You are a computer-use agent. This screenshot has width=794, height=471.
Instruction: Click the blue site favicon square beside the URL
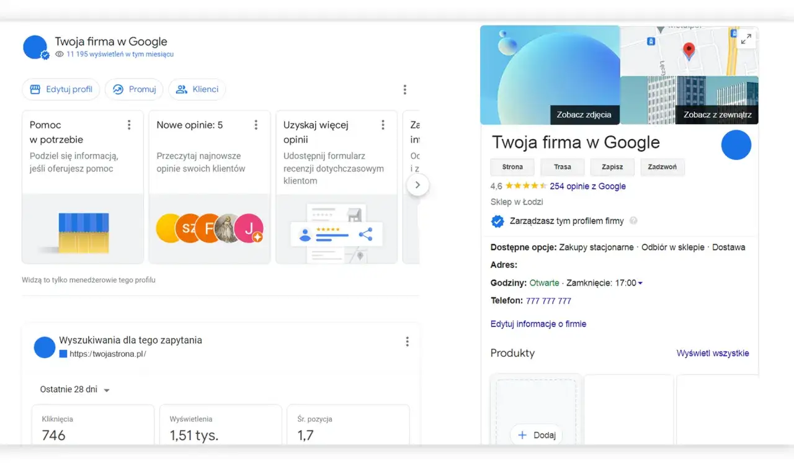[x=63, y=354]
